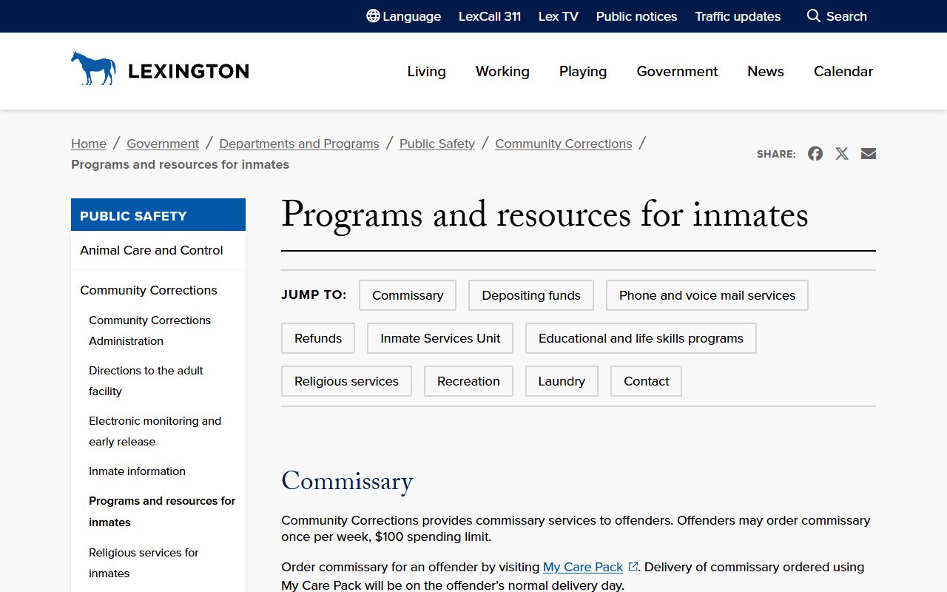
Task: Jump to Contact section
Action: pyautogui.click(x=646, y=381)
